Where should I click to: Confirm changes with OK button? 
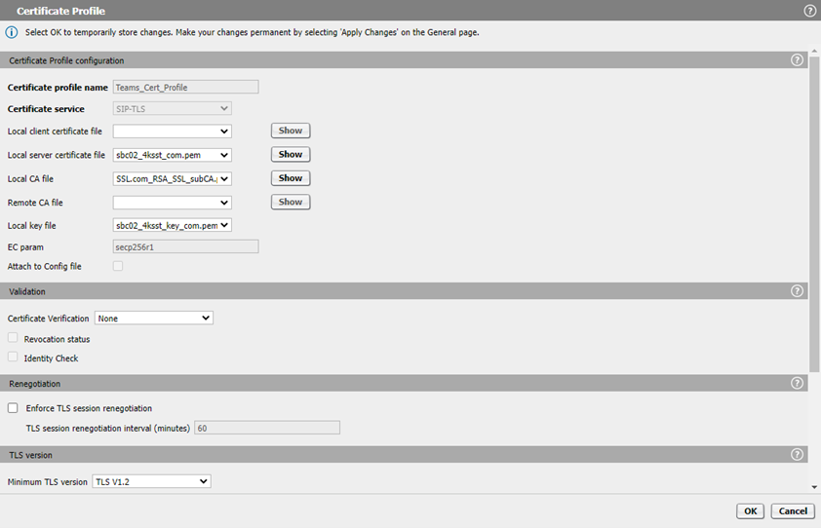pyautogui.click(x=751, y=511)
